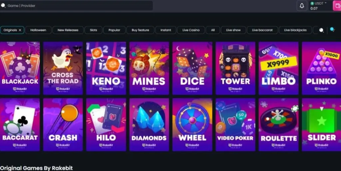Screen dimensions: 341x171
Task: Choose the Live Casino filter
Action: (191, 30)
